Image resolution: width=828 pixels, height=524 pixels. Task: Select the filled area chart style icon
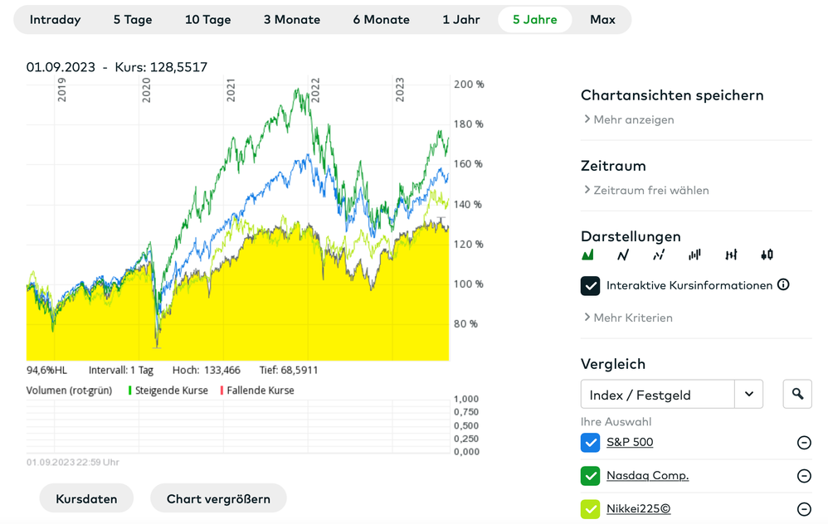(x=588, y=255)
